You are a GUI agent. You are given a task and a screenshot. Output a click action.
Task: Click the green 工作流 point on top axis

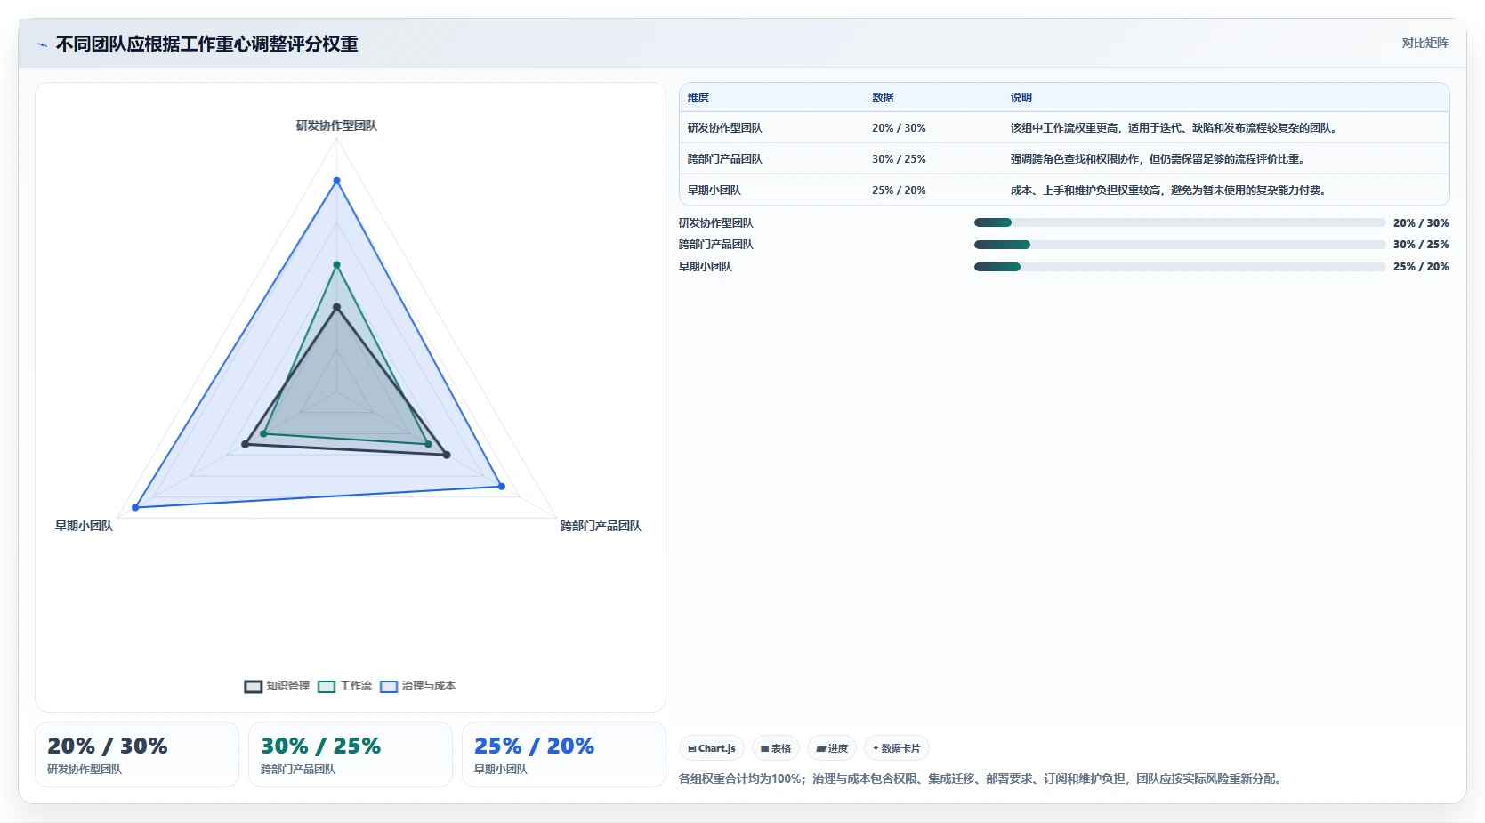[x=336, y=264]
